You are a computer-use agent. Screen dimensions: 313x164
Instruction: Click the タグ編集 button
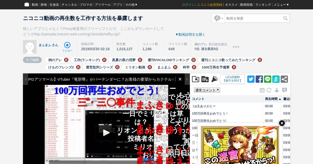click(32, 60)
